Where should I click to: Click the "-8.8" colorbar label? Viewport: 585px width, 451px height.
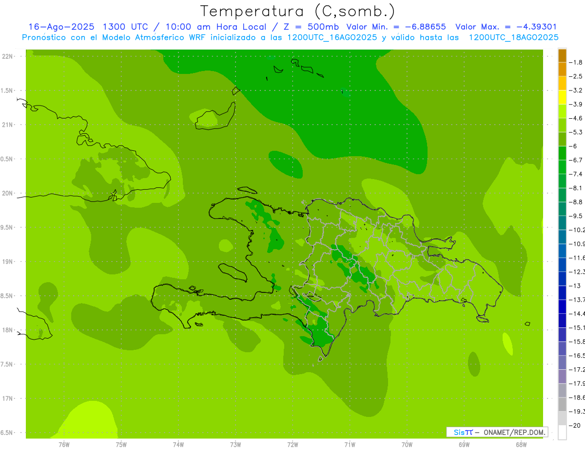[576, 202]
